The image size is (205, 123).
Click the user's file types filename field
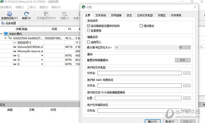[139, 73]
